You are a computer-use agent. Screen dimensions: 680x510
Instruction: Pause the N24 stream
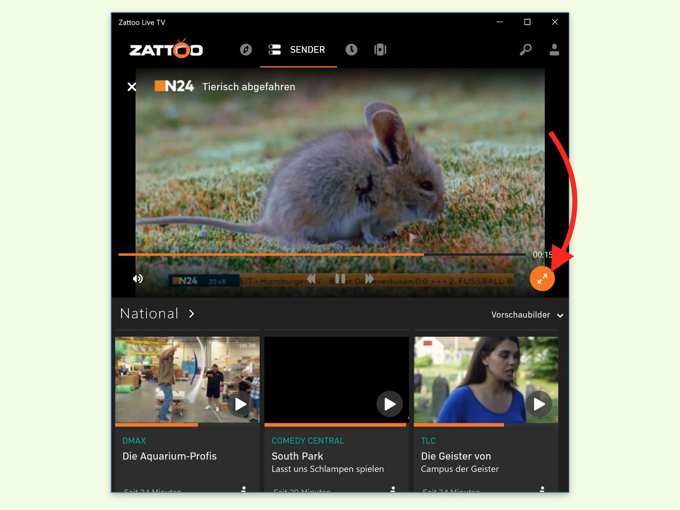tap(340, 279)
